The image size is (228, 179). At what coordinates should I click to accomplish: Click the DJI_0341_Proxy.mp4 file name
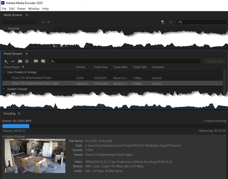[x=99, y=141]
